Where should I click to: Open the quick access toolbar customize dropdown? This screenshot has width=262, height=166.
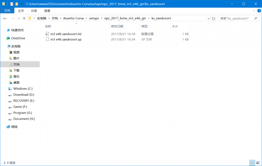(21, 4)
